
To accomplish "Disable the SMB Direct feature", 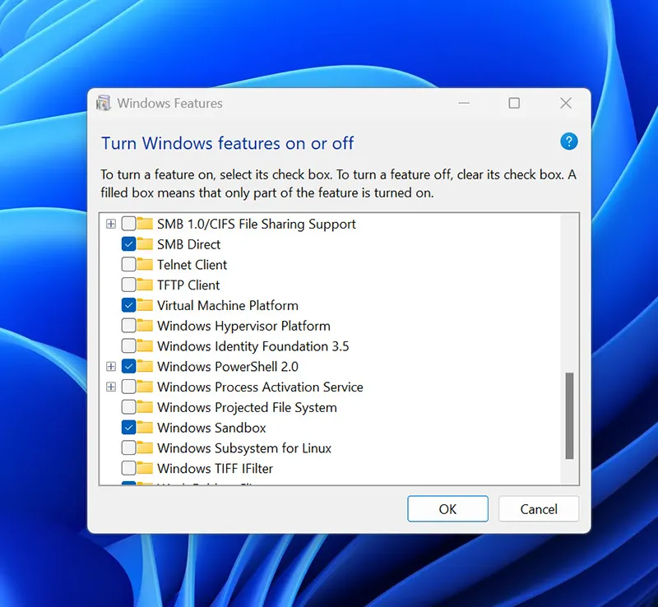I will [x=128, y=243].
